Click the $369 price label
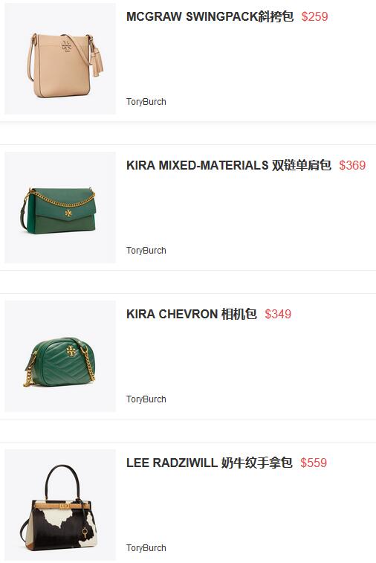376x563 pixels. click(352, 165)
